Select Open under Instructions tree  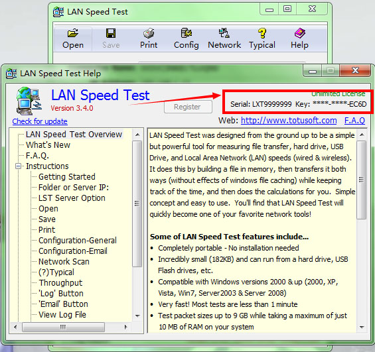coord(48,208)
